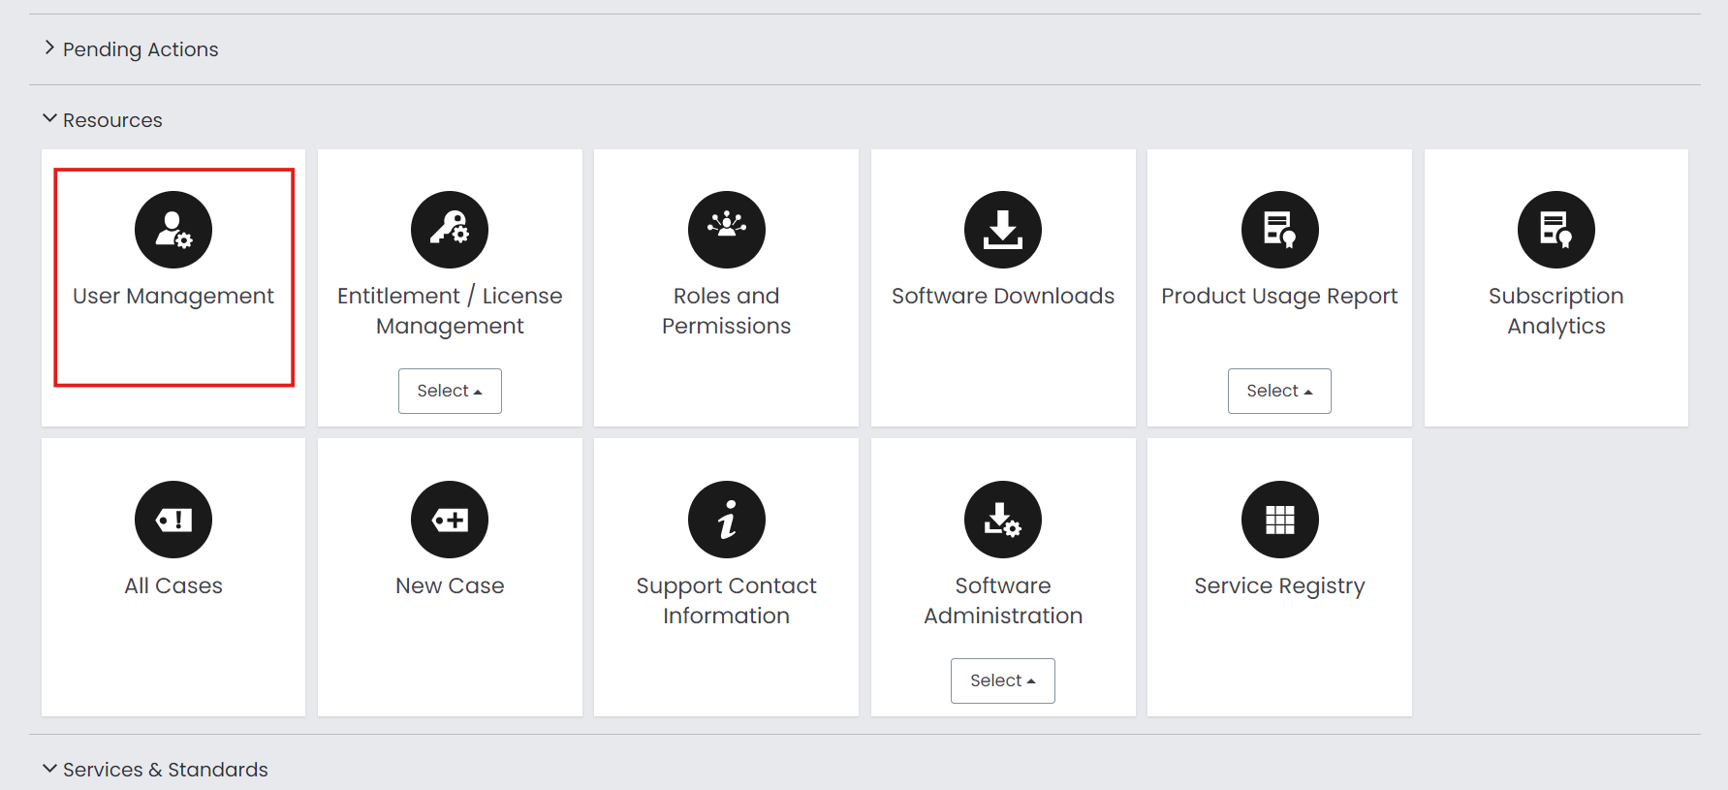
Task: Open Select dropdown under Software Administration
Action: (1003, 680)
